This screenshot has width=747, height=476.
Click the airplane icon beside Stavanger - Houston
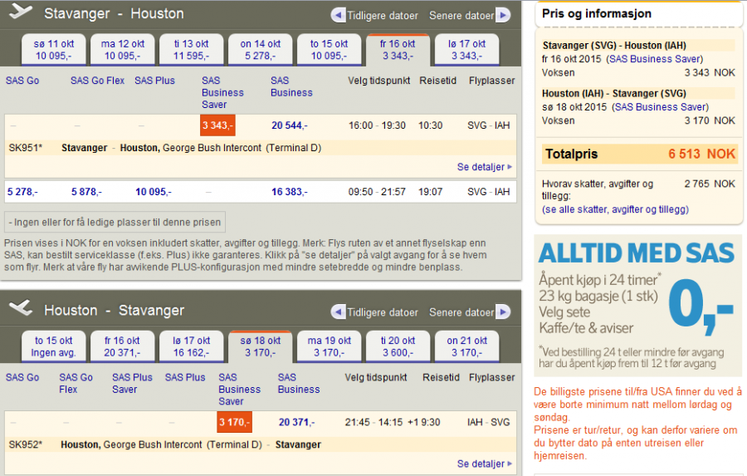coord(21,12)
